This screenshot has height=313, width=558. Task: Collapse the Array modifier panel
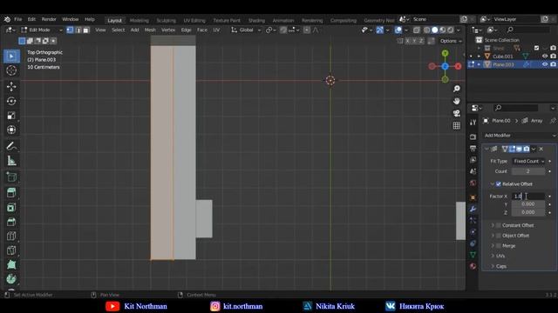(487, 149)
